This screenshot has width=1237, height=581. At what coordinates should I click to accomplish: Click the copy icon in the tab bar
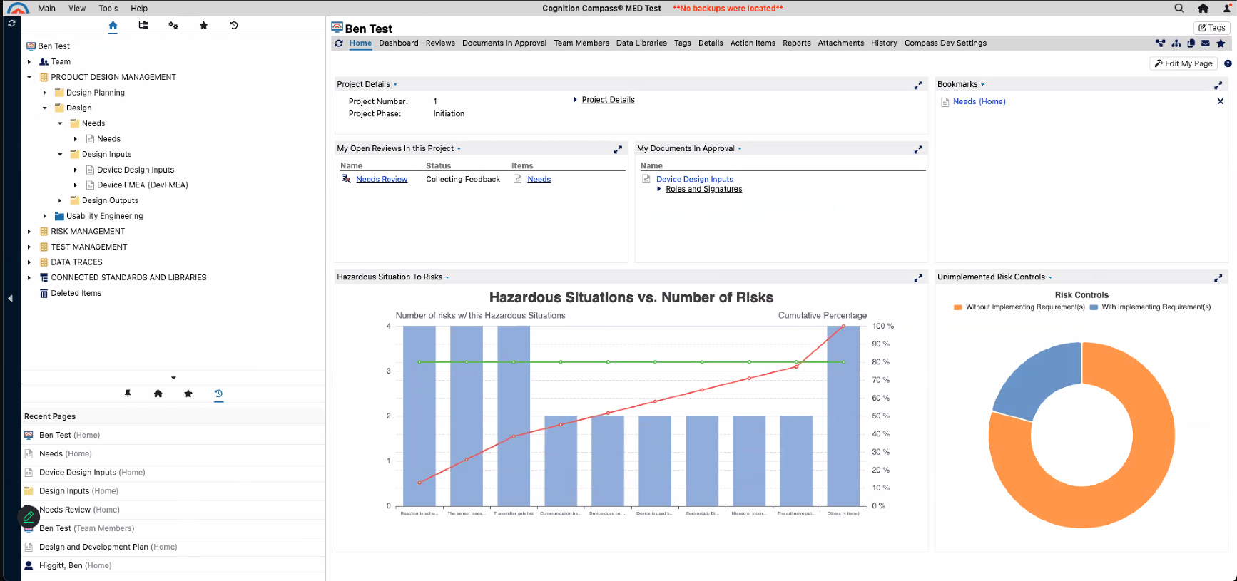(x=1191, y=43)
